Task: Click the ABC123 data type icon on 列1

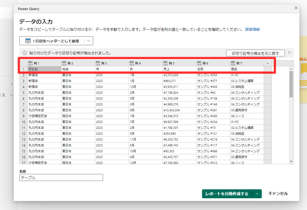Action: point(31,63)
